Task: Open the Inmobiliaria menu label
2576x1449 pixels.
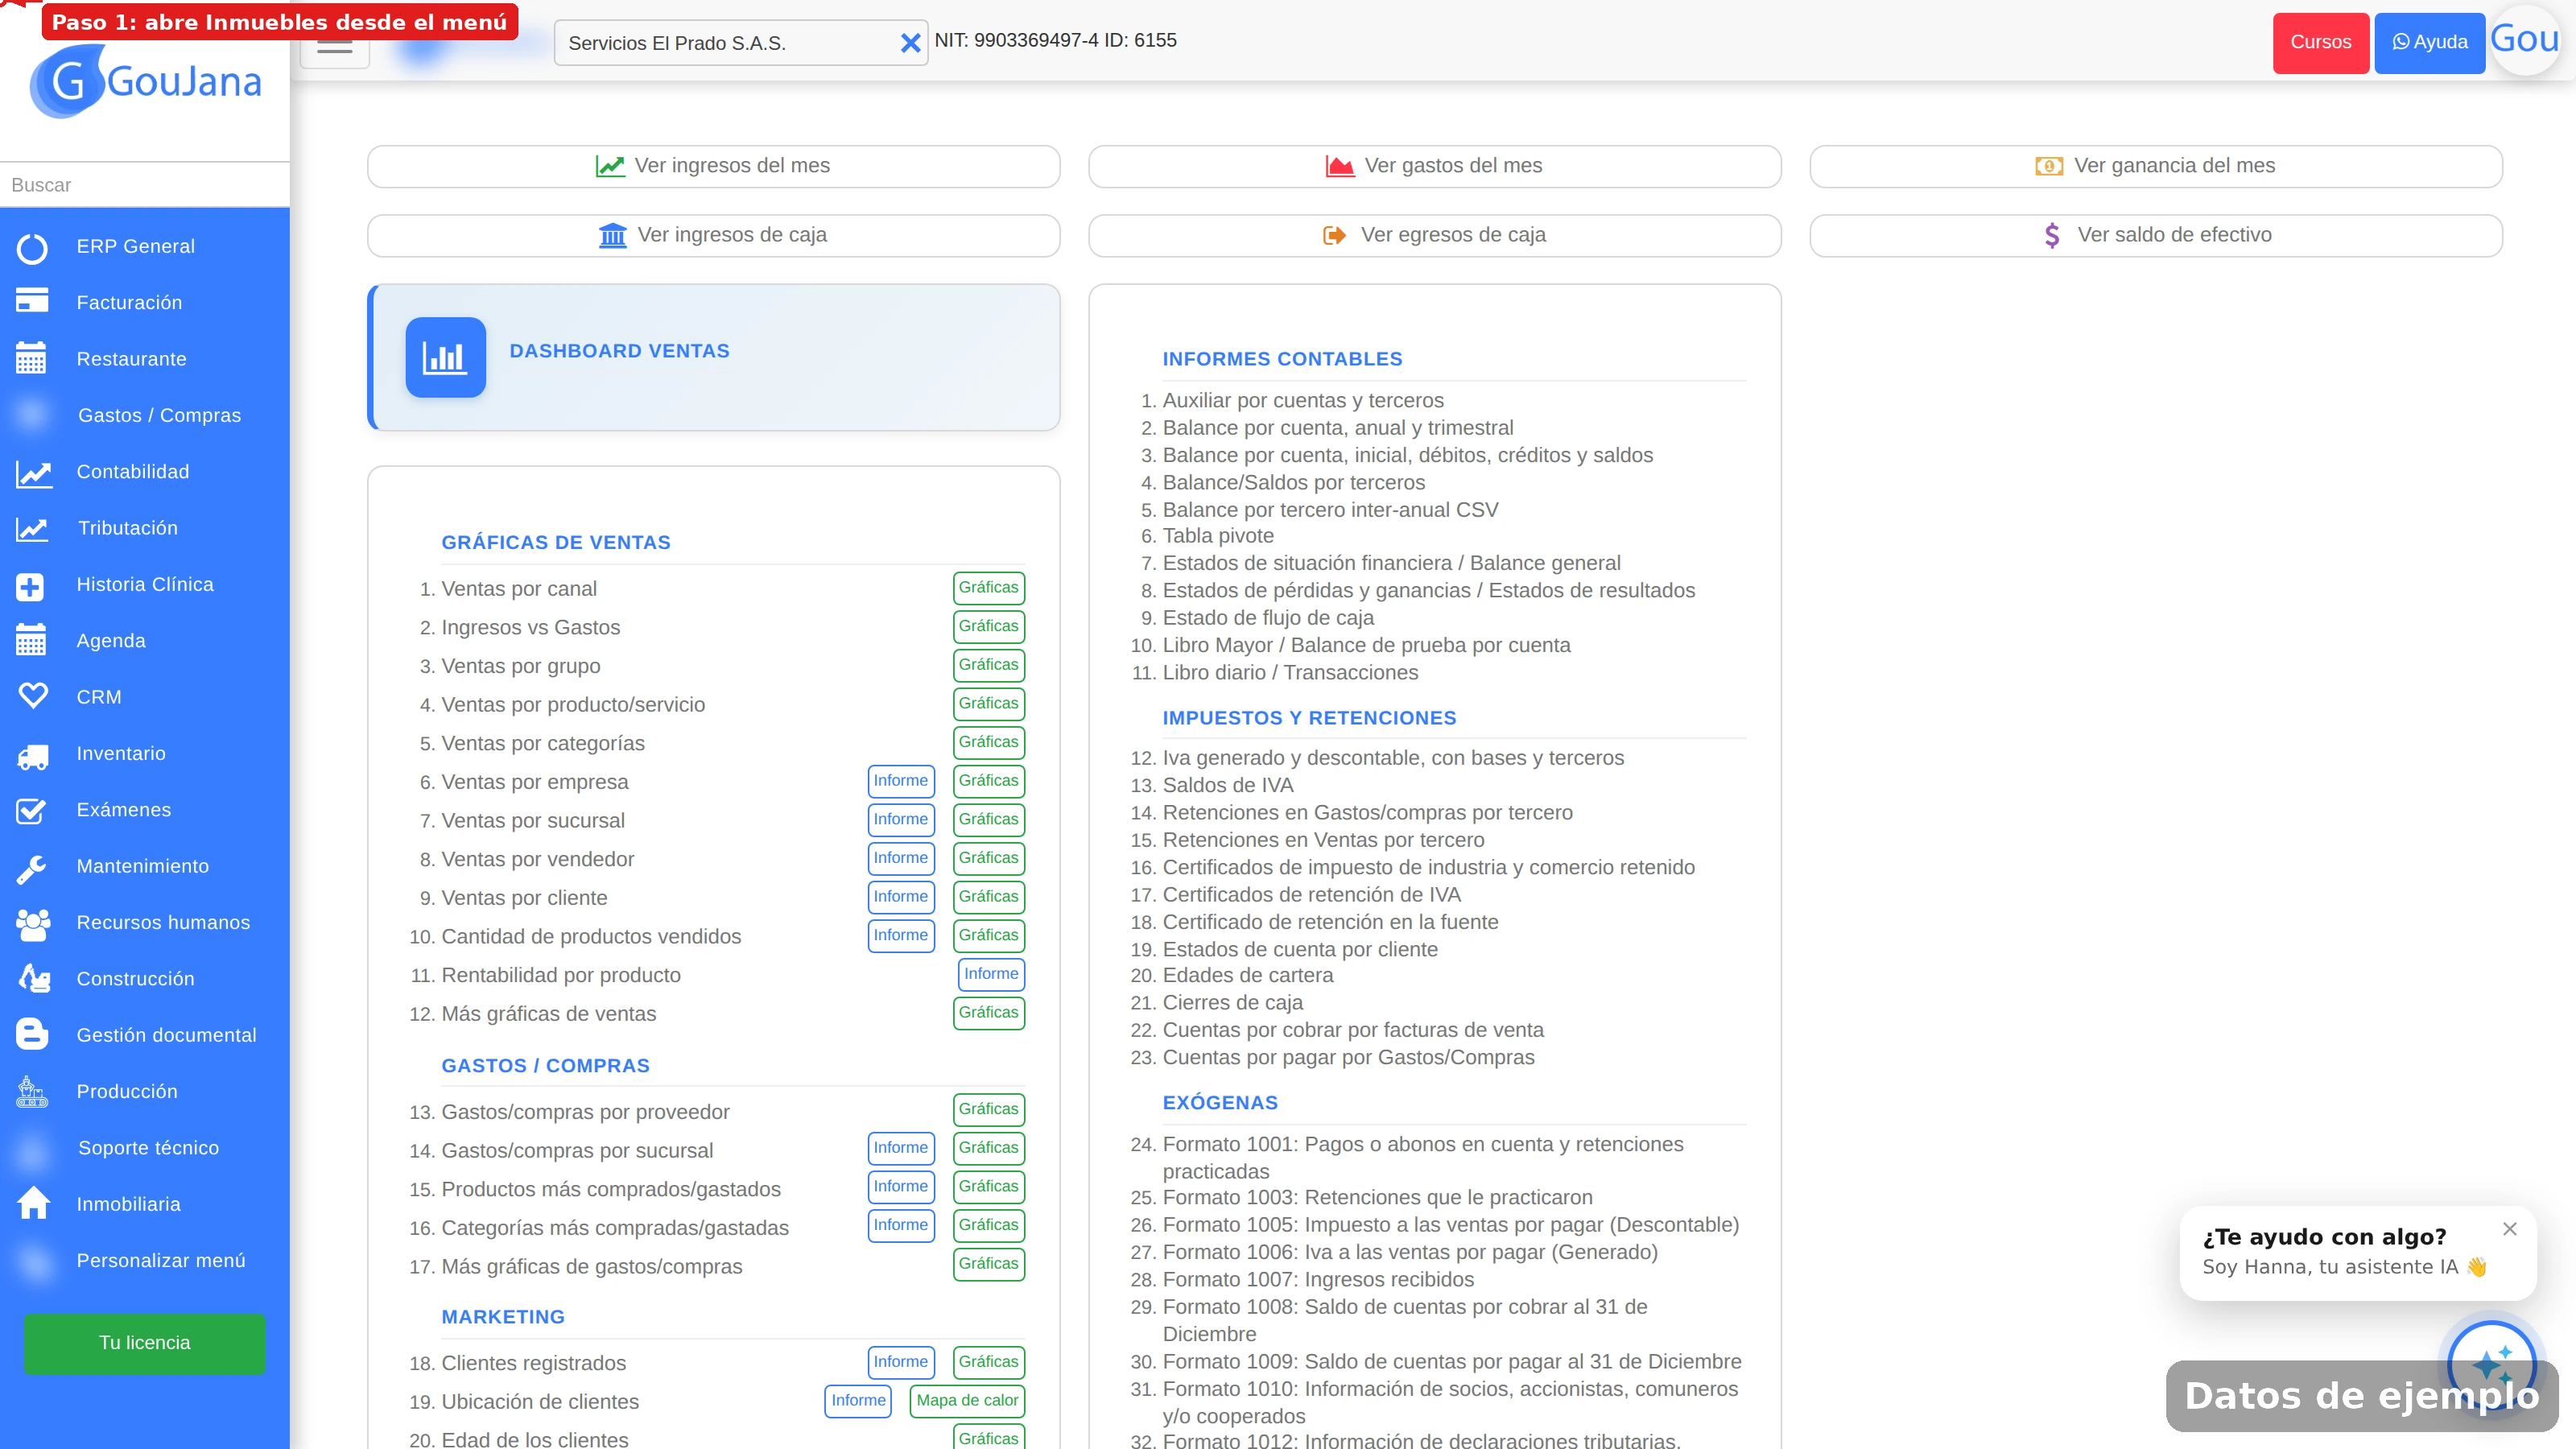Action: (x=128, y=1204)
